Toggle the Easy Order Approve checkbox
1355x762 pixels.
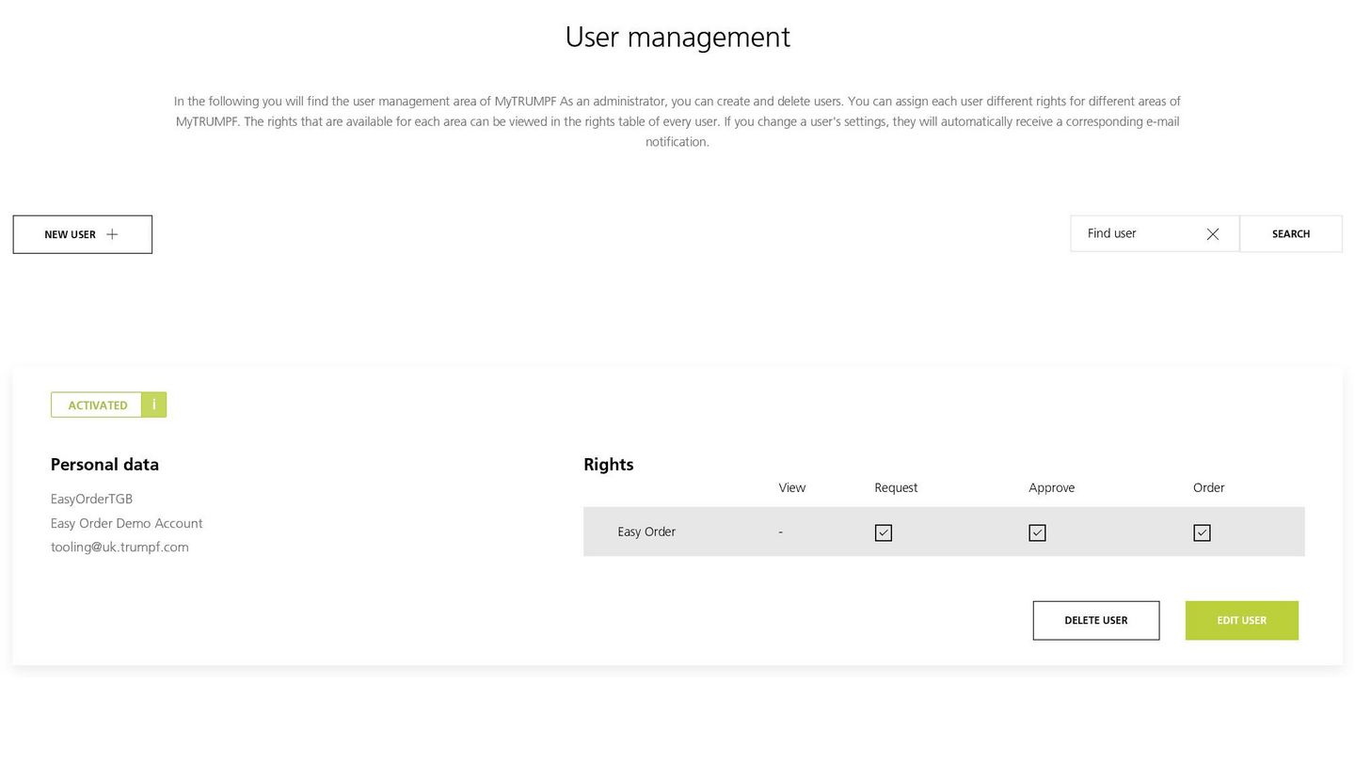click(1037, 532)
